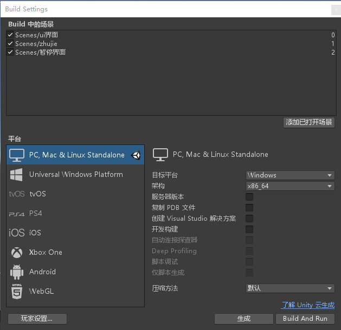Toggle the Deep Profiling checkbox
Screen dimensions: 341x330
tap(249, 251)
